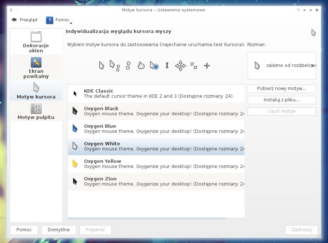Click the Usuń motyw button
The width and height of the screenshot is (328, 243).
pos(282,111)
